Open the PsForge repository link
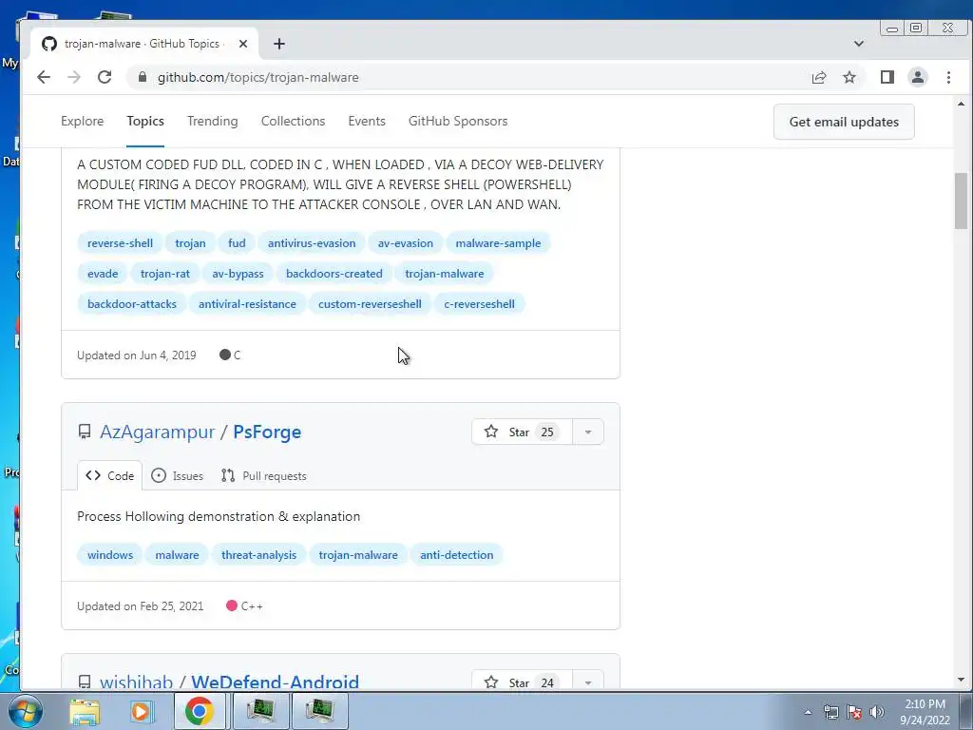973x730 pixels. 267,432
